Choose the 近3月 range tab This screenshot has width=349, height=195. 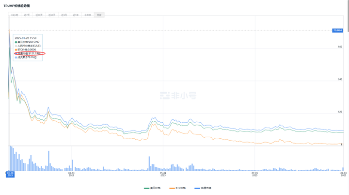[x=64, y=15]
